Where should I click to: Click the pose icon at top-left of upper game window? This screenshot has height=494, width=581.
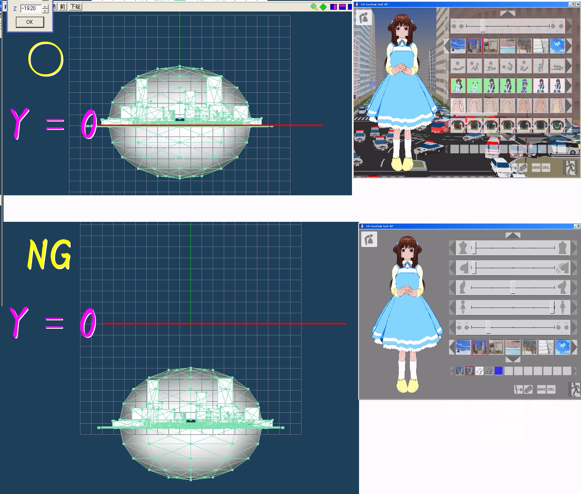click(x=364, y=18)
